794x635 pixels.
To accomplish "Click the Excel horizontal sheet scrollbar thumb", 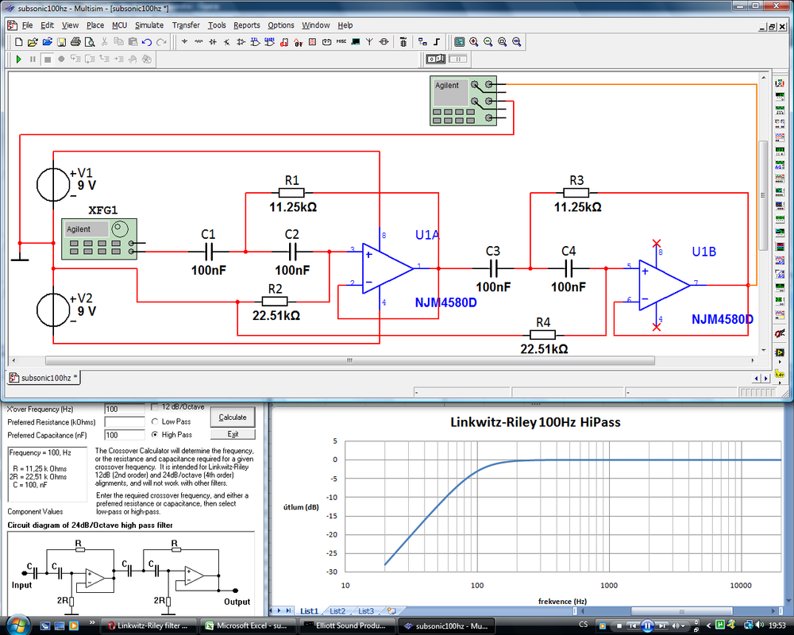I will pos(681,611).
